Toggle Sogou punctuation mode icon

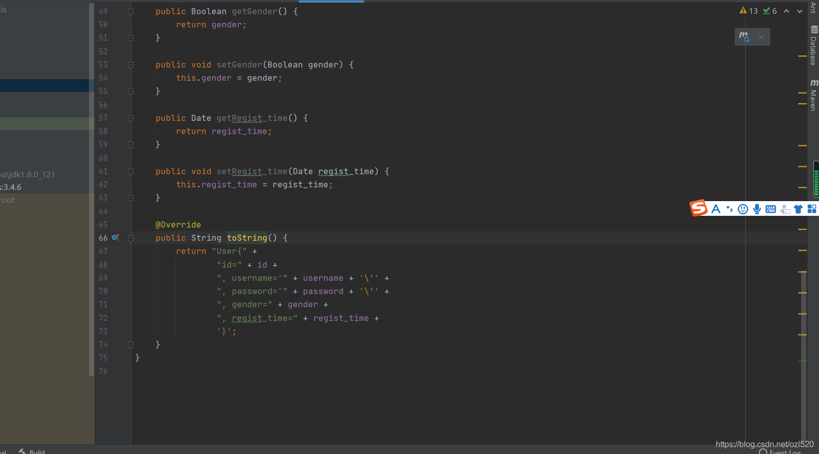[x=730, y=209]
